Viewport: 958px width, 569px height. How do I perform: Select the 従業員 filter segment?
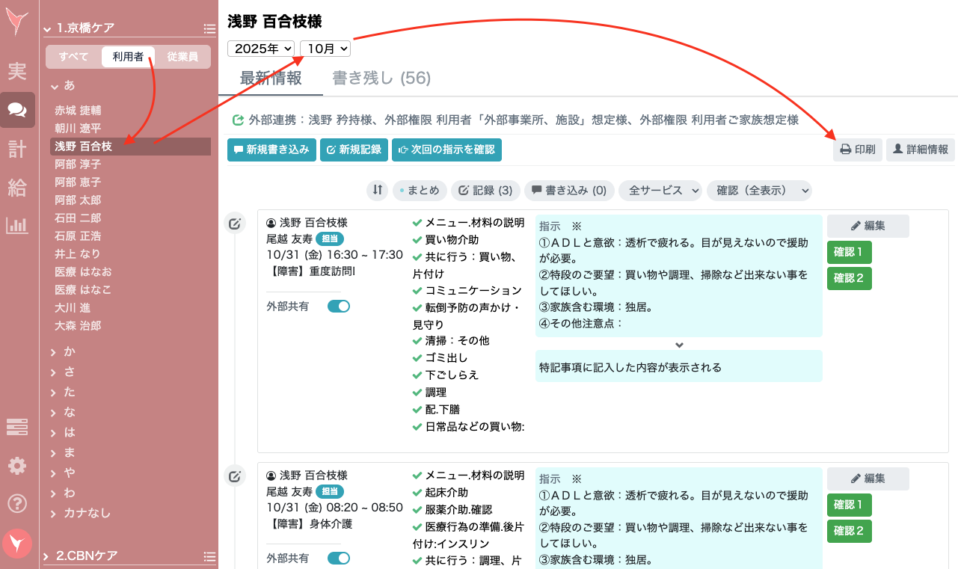[182, 57]
